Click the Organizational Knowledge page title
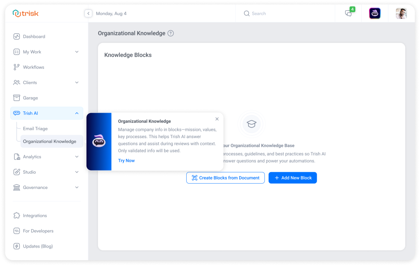420x266 pixels. (x=132, y=33)
